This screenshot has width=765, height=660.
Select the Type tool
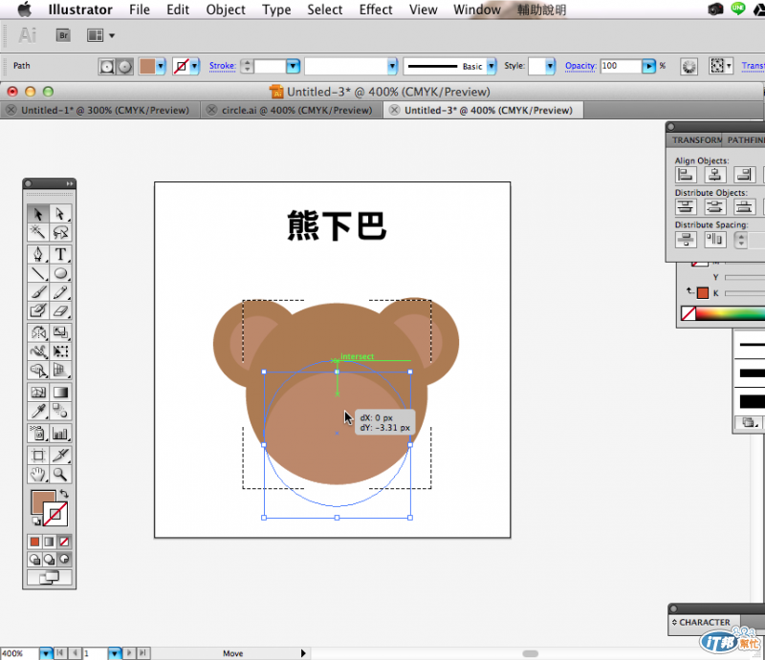(60, 254)
